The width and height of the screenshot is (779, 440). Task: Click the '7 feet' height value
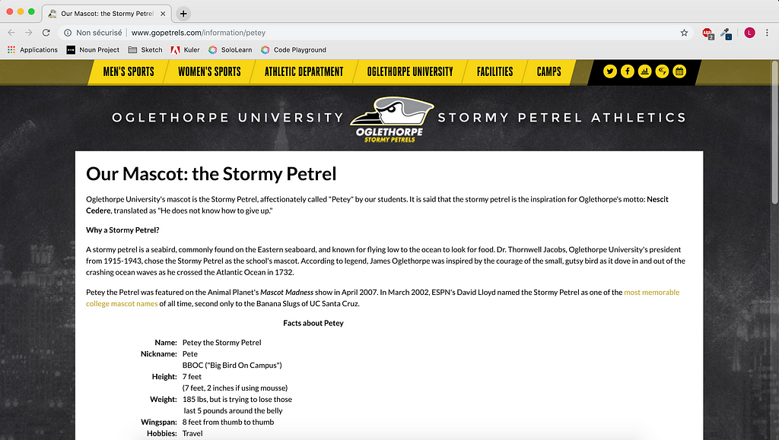point(192,376)
